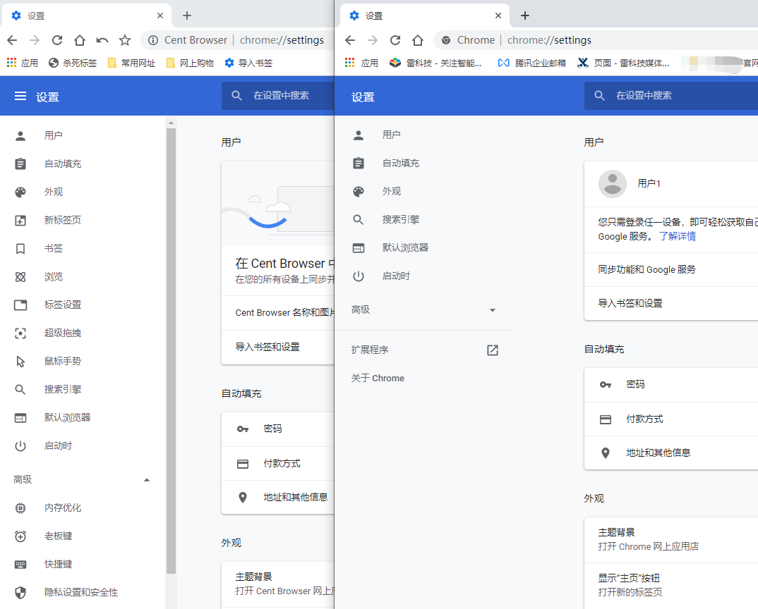Viewport: 758px width, 609px height.
Task: Click home icon in Chrome toolbar
Action: [418, 40]
